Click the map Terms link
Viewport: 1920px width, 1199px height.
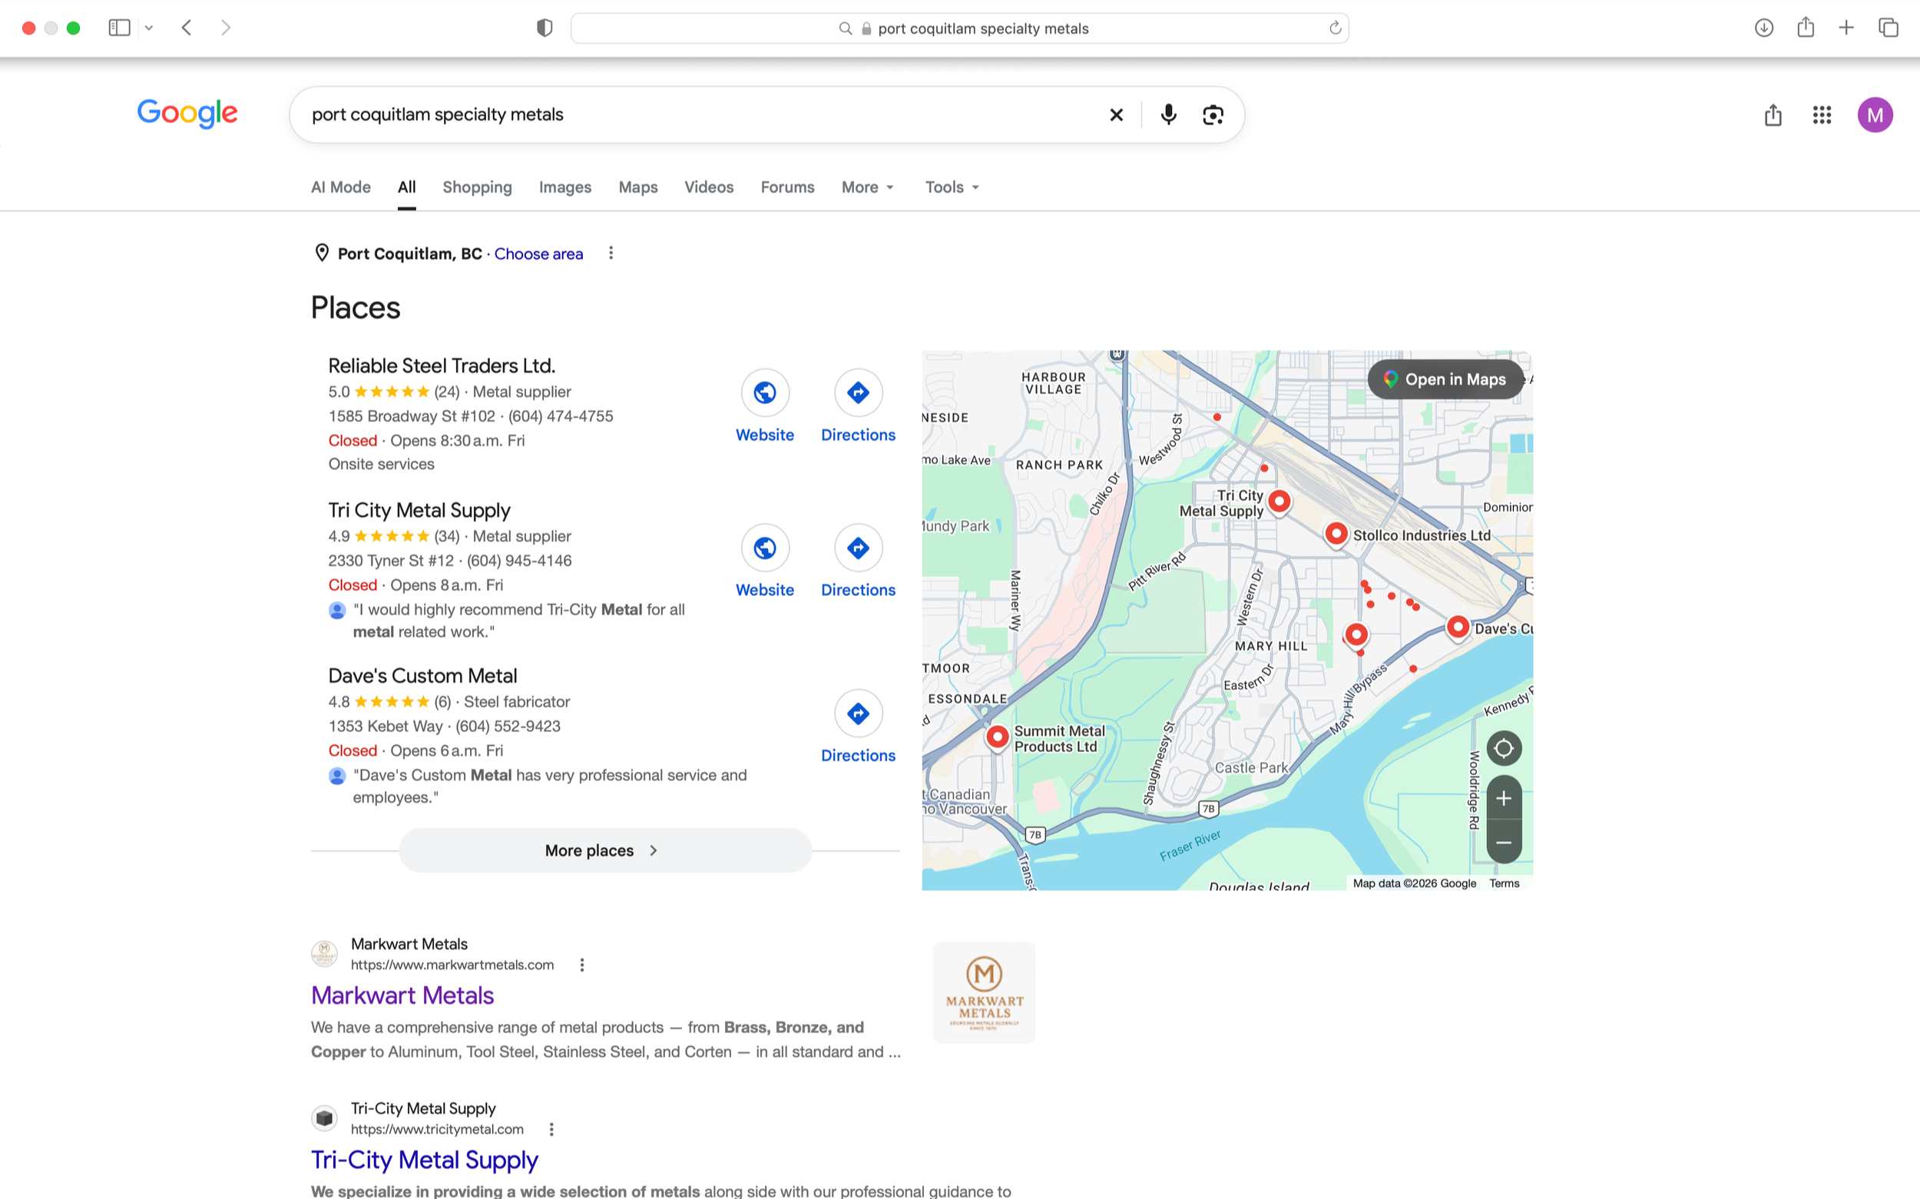(x=1504, y=883)
